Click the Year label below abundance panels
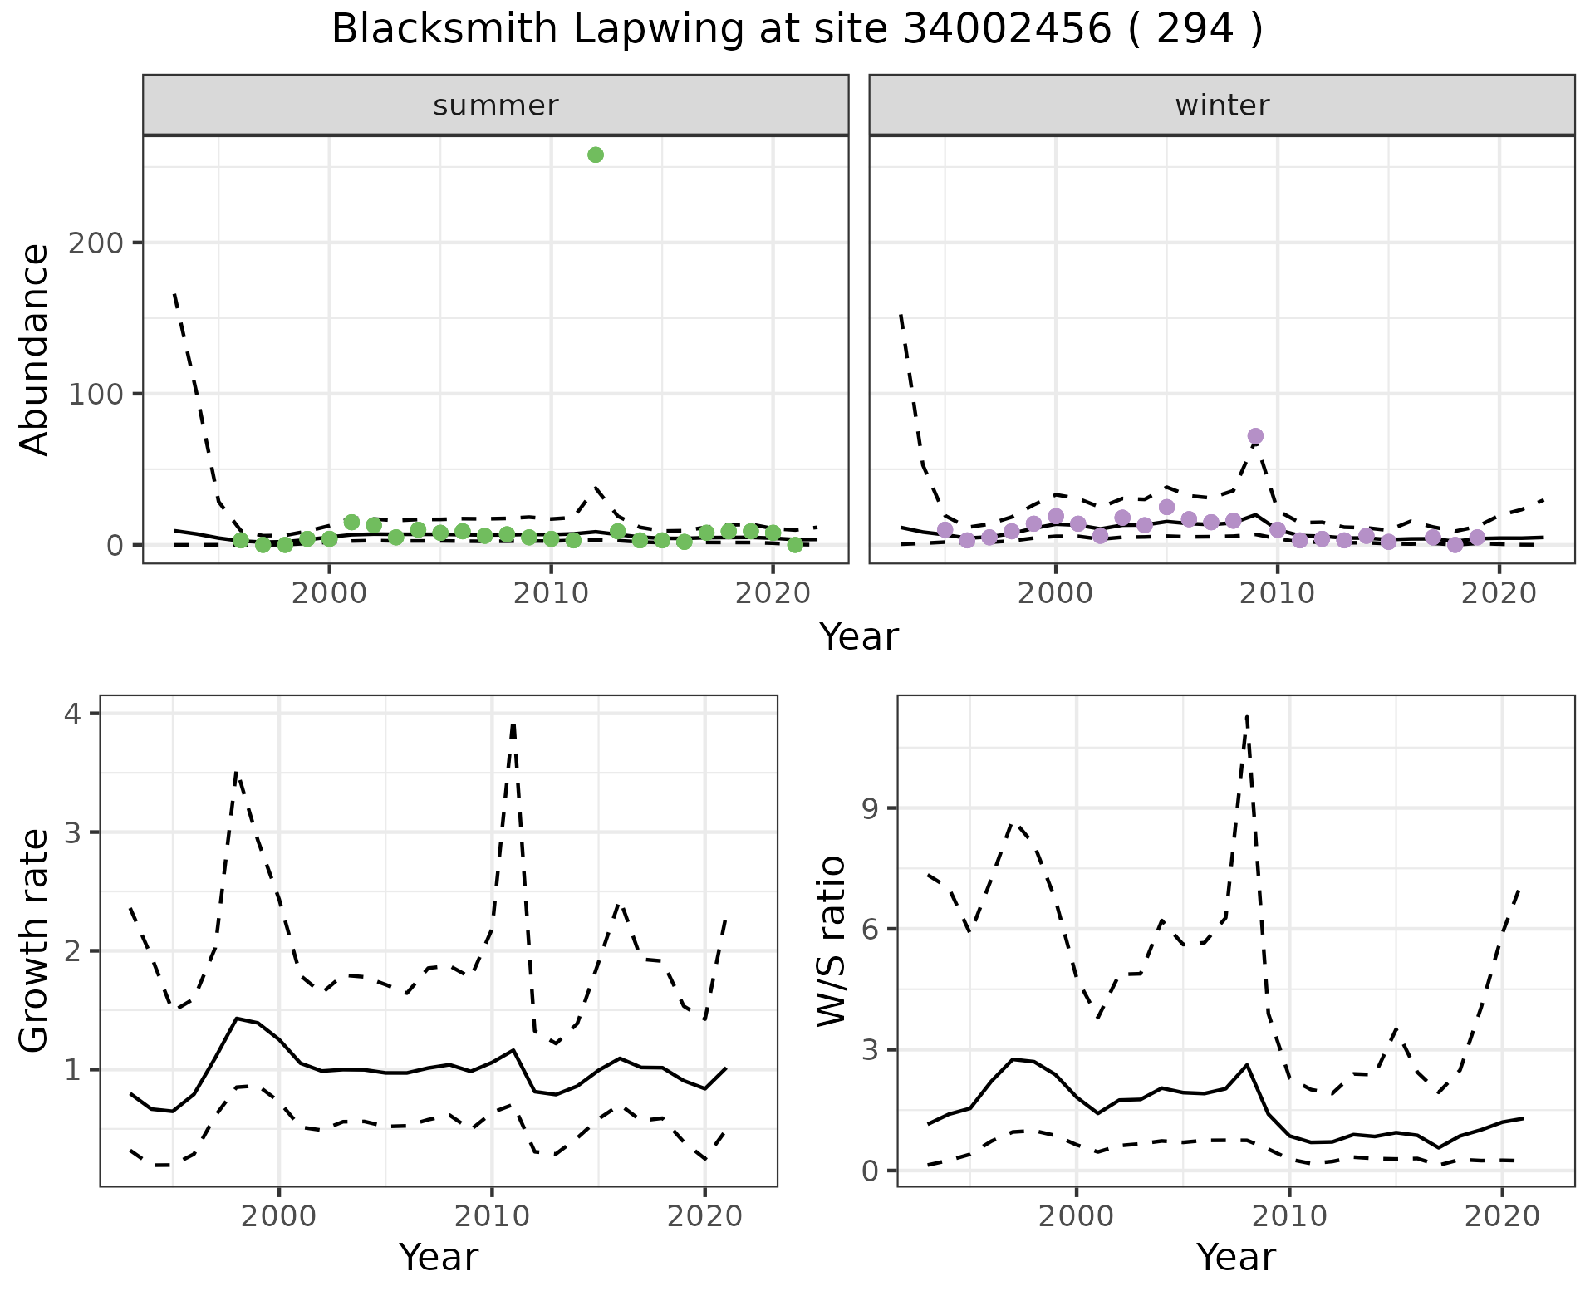Image resolution: width=1595 pixels, height=1296 pixels. (x=859, y=637)
